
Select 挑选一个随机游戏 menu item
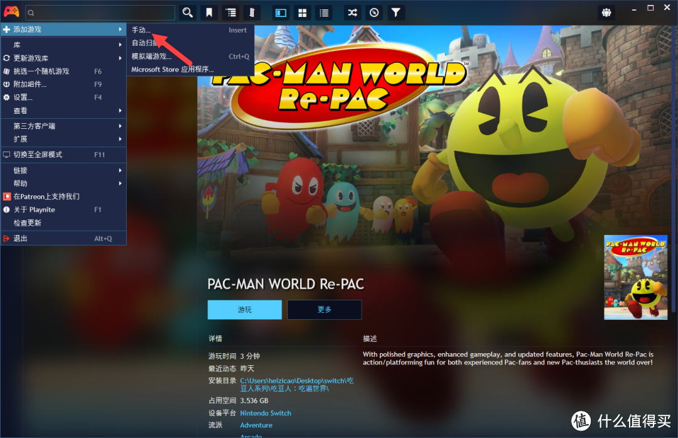63,71
